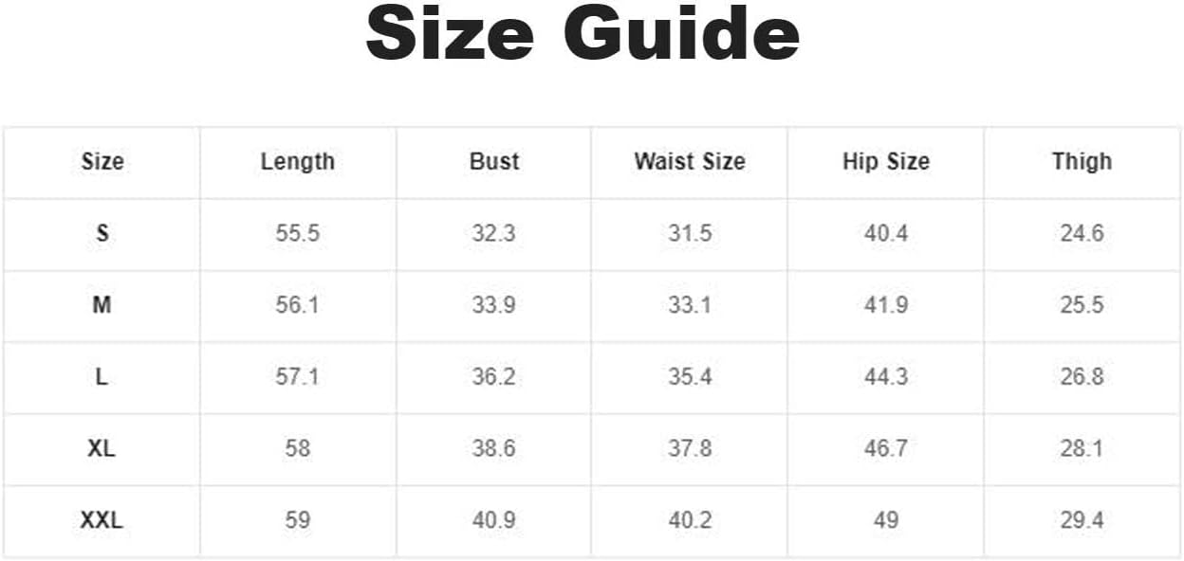Click the 29.4 thigh value for XXL
Viewport: 1184px width, 561px height.
click(1082, 520)
